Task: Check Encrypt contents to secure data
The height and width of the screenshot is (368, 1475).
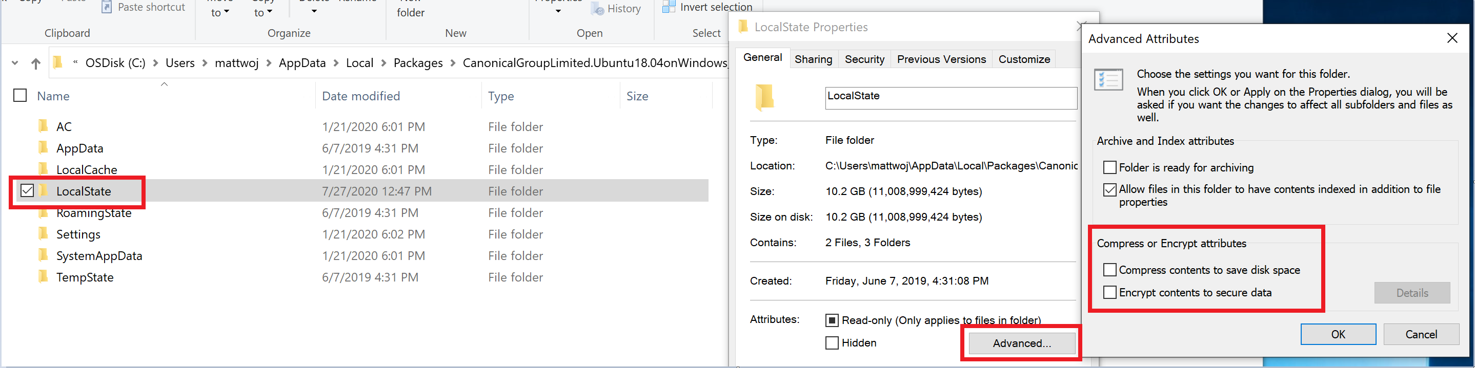Action: tap(1109, 292)
